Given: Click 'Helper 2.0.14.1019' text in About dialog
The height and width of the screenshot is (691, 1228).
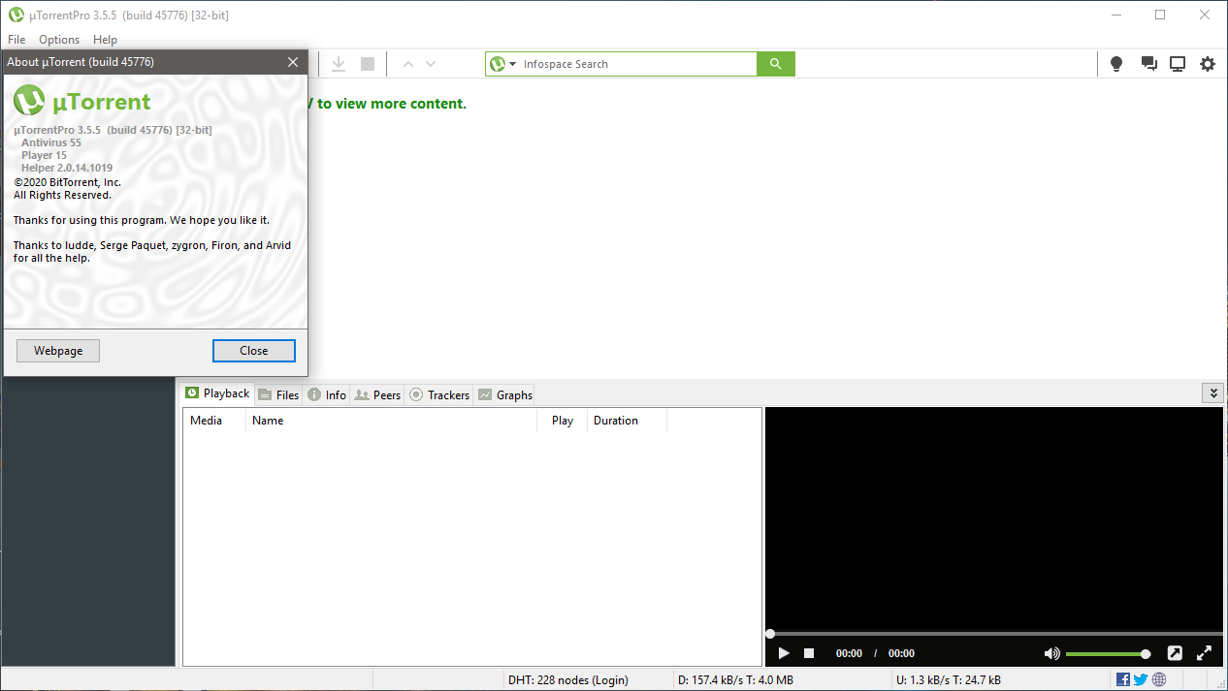Looking at the screenshot, I should 67,168.
